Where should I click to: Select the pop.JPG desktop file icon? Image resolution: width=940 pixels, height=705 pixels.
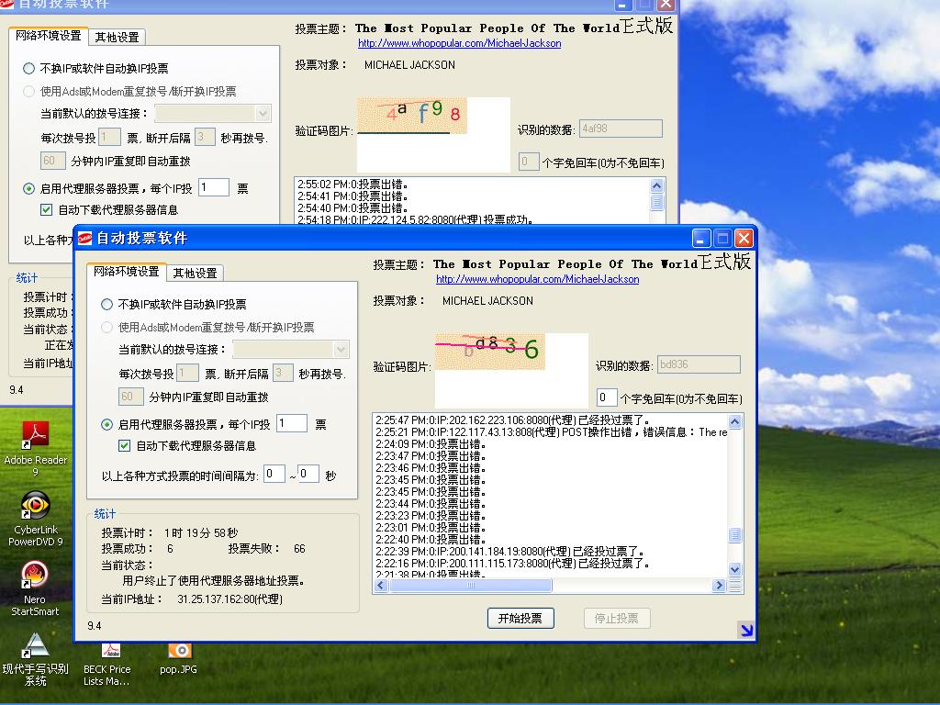pos(180,651)
